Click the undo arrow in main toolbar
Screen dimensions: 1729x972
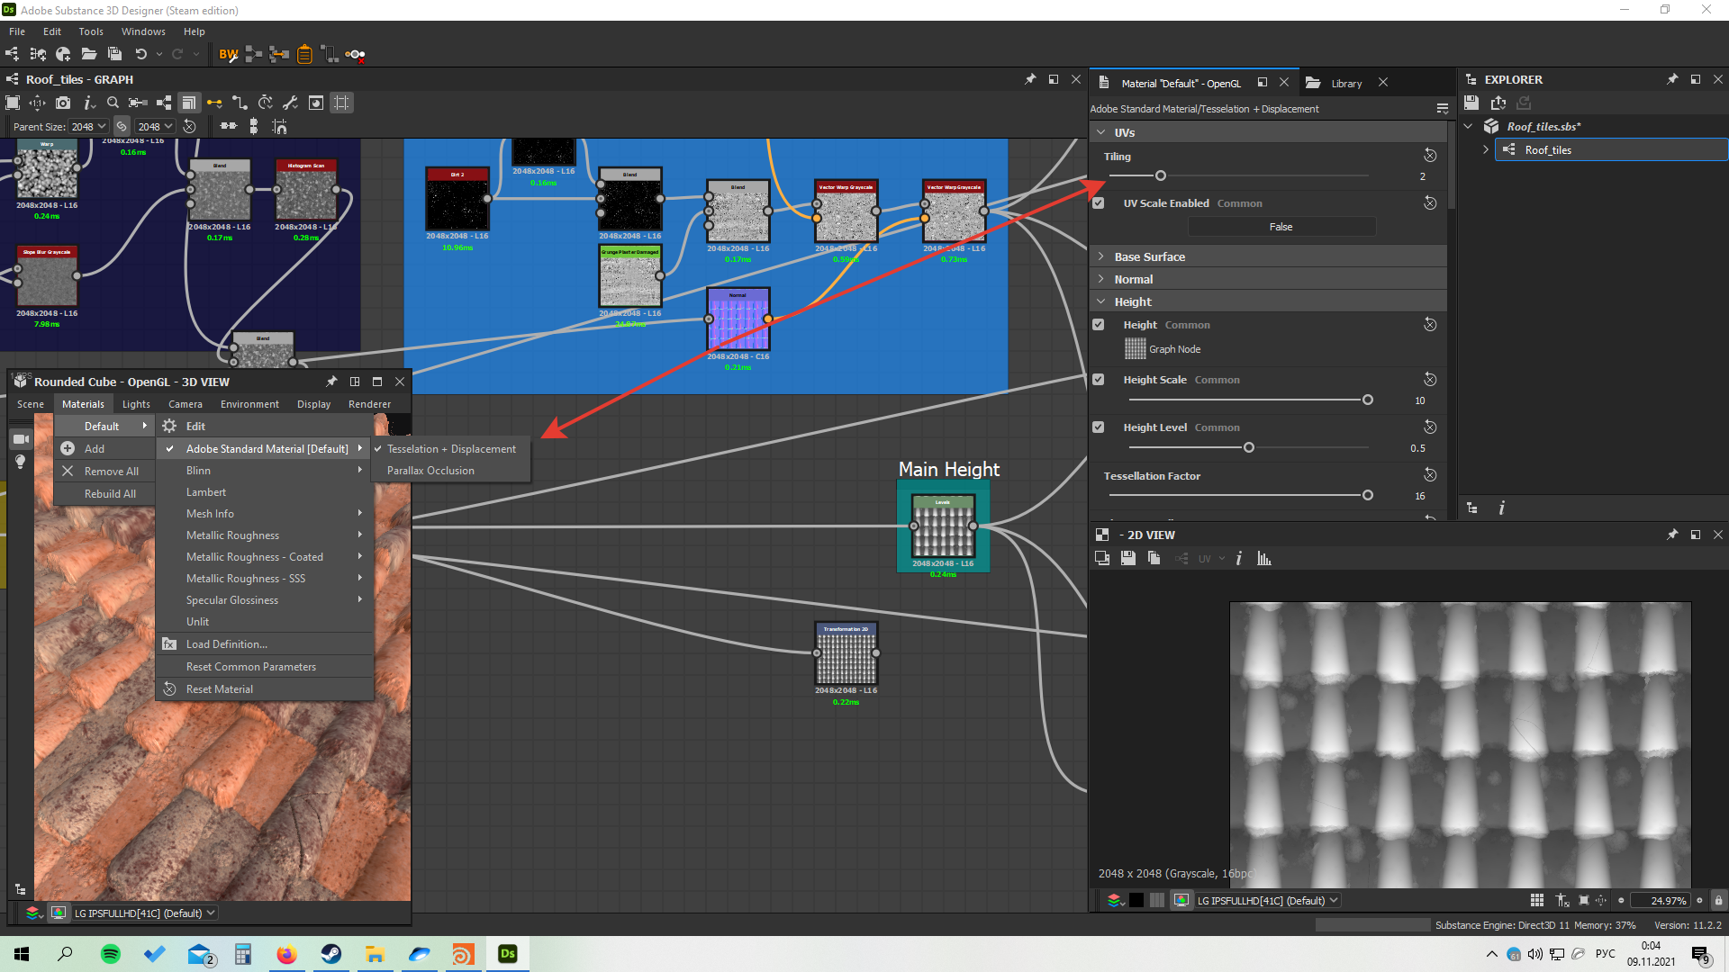tap(140, 54)
